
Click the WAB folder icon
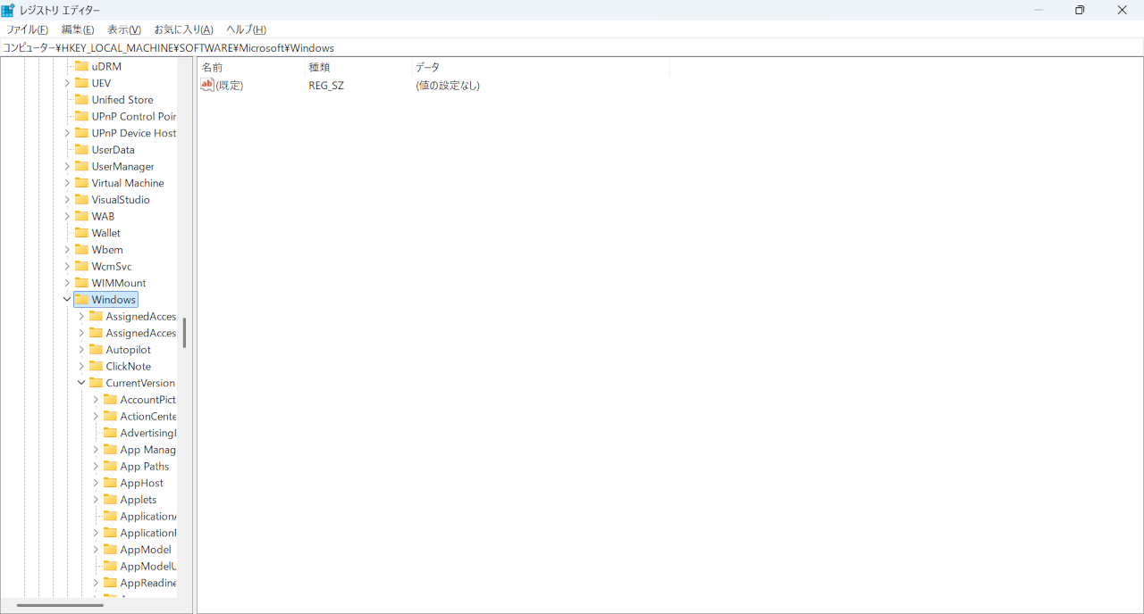[x=81, y=216]
